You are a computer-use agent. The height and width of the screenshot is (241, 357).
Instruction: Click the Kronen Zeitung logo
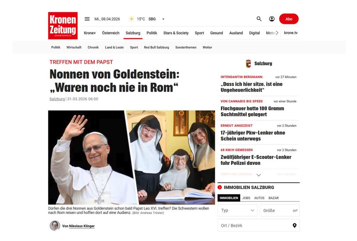[63, 26]
